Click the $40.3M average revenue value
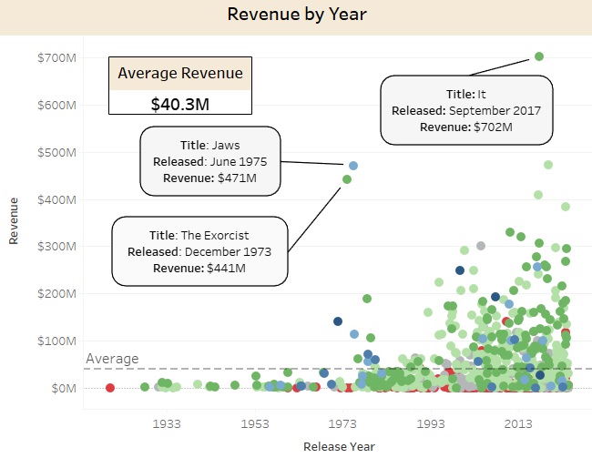 [x=180, y=104]
